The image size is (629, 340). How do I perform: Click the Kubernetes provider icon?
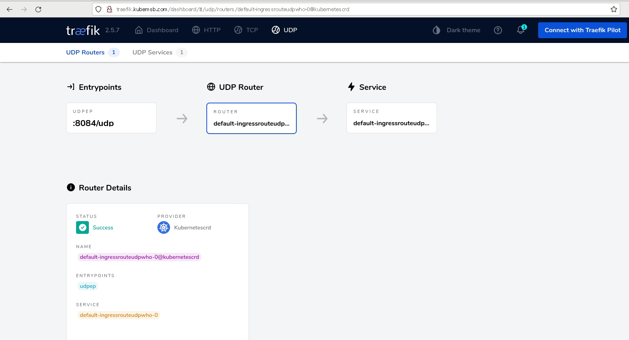coord(164,227)
